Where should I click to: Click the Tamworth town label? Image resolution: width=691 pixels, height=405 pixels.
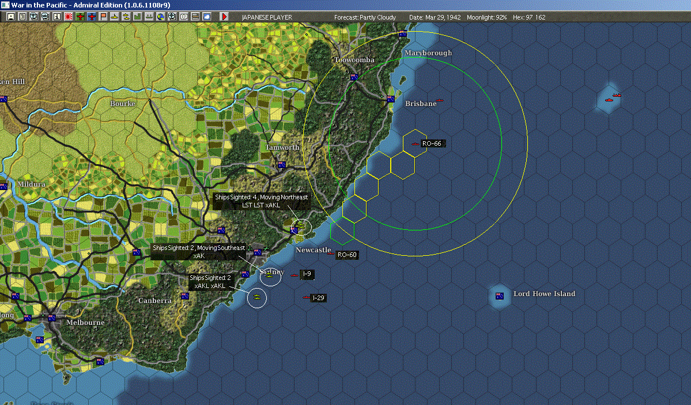point(282,147)
